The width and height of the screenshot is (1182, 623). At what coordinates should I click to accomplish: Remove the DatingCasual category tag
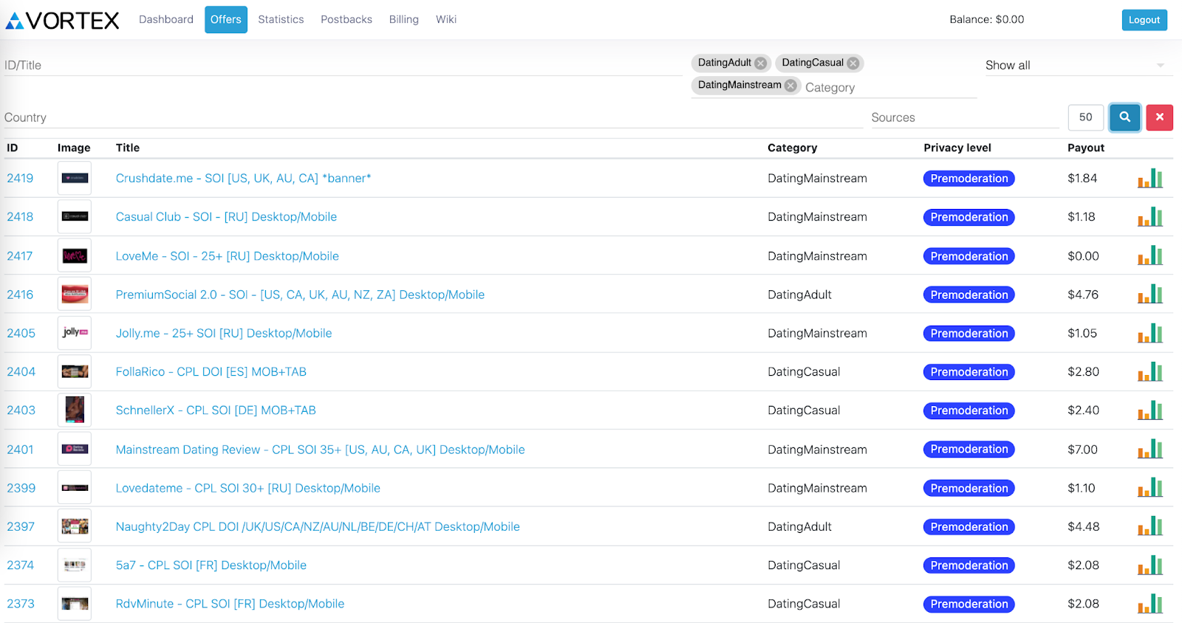pos(853,63)
